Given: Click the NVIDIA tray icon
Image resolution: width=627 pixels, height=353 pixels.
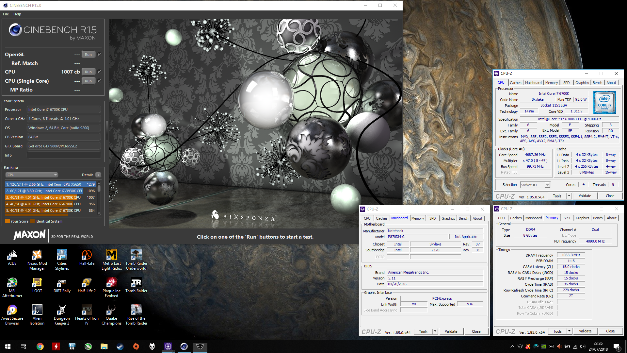Looking at the screenshot, I should point(544,346).
